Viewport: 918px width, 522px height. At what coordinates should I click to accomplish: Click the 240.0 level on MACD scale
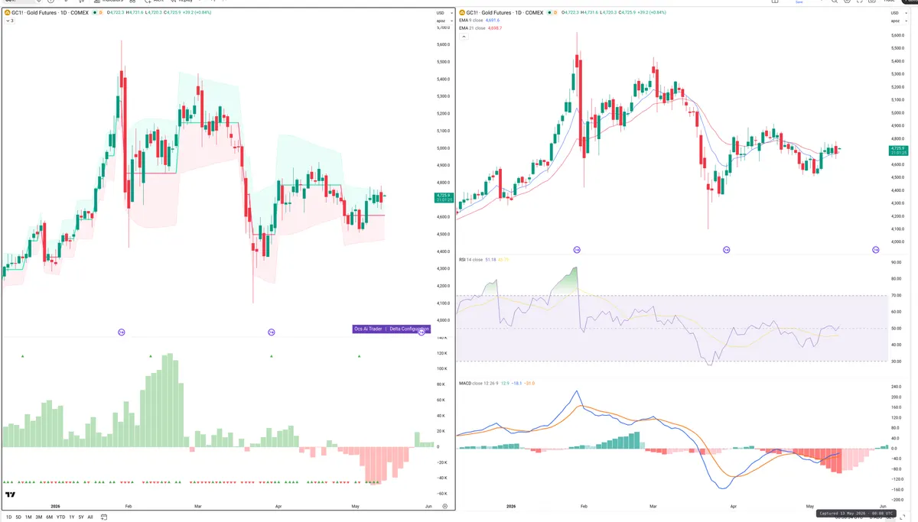(897, 387)
